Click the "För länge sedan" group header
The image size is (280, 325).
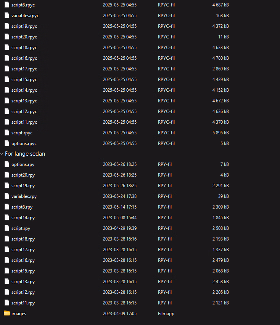tap(25, 154)
